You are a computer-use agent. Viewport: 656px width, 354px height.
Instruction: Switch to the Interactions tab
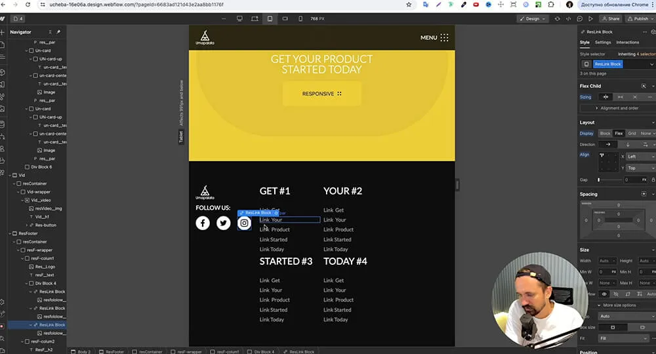tap(628, 42)
